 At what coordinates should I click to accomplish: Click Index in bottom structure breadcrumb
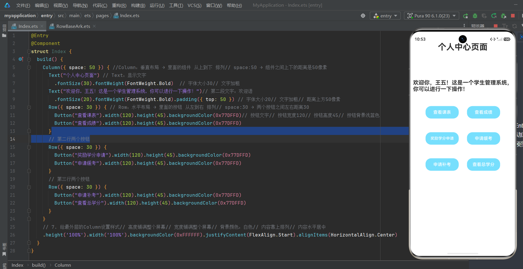click(x=17, y=265)
